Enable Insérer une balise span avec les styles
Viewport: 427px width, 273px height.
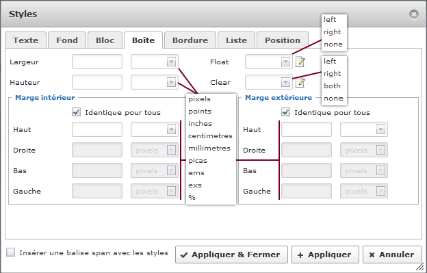click(11, 252)
